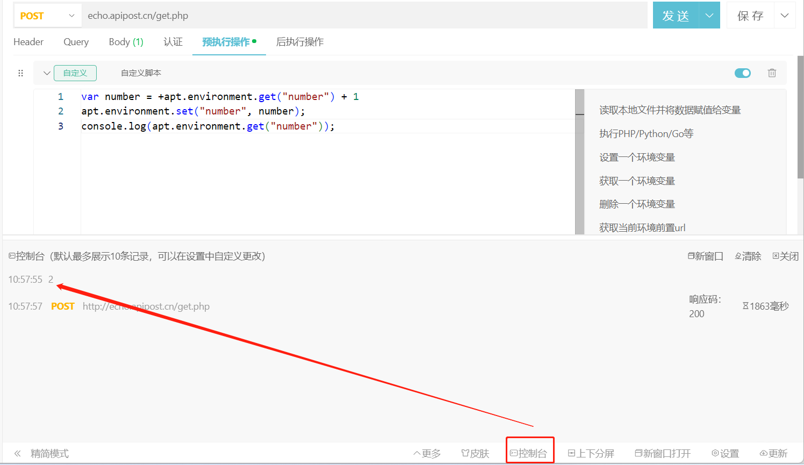Image resolution: width=804 pixels, height=465 pixels.
Task: Click the 自定义 tag button
Action: [x=75, y=73]
